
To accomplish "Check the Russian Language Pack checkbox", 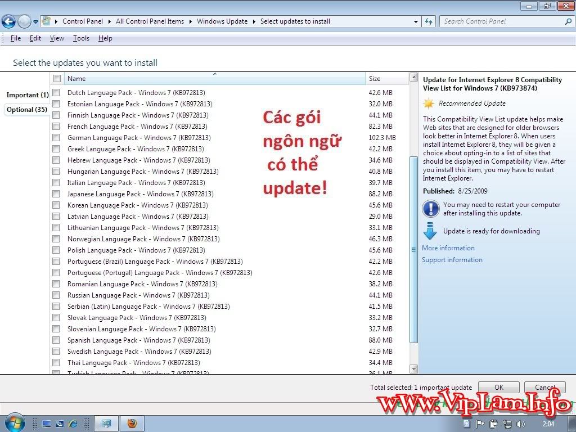I will coord(56,295).
